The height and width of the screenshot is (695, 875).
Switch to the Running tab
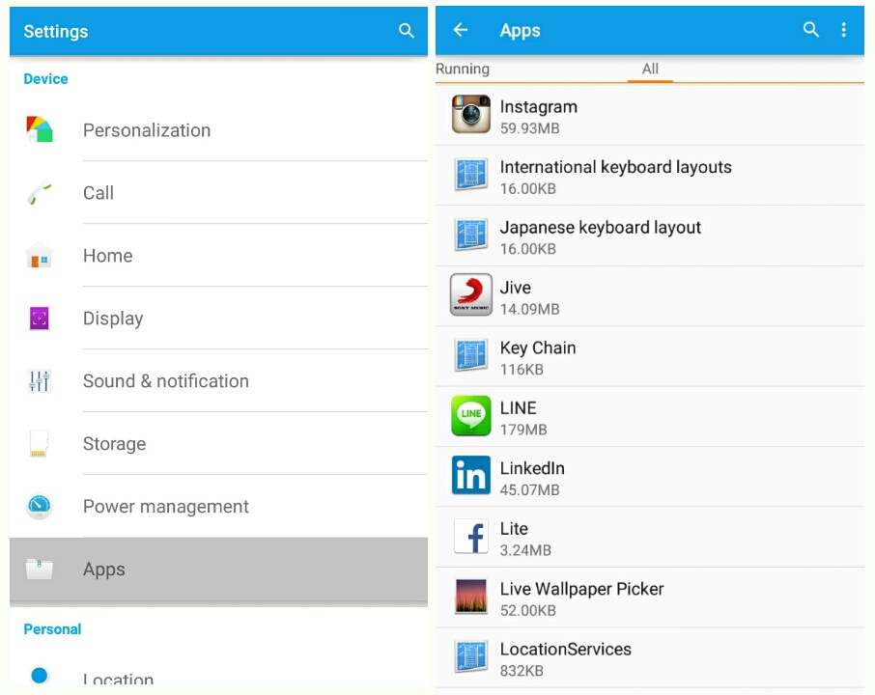tap(463, 69)
